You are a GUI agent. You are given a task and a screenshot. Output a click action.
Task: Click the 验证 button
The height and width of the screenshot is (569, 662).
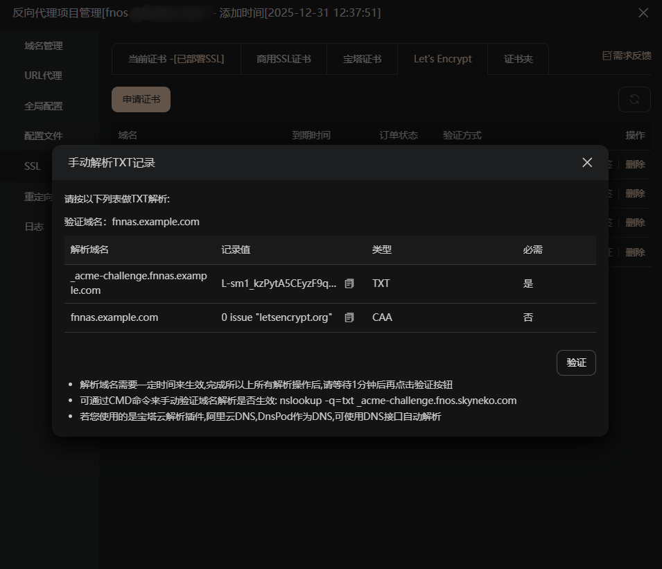tap(576, 362)
